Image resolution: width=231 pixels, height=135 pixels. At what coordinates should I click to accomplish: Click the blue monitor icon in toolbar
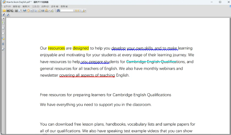24,11
